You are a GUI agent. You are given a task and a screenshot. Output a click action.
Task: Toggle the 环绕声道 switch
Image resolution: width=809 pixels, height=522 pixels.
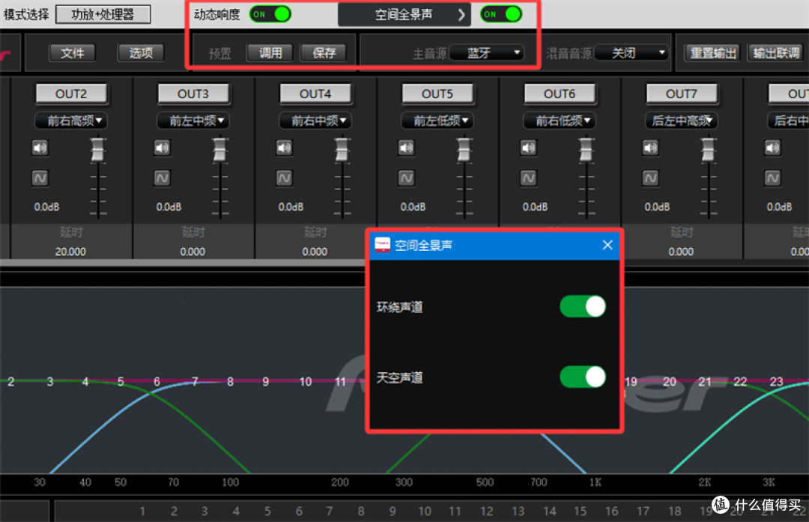[x=583, y=306]
